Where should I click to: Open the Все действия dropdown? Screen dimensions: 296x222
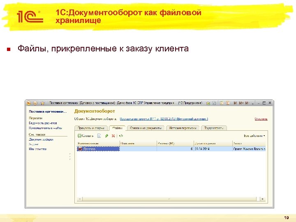(x=254, y=136)
